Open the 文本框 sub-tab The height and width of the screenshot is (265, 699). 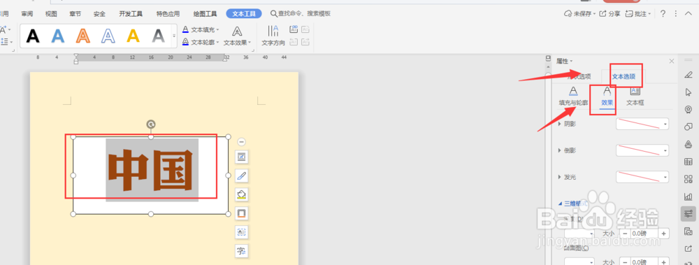[x=635, y=96]
